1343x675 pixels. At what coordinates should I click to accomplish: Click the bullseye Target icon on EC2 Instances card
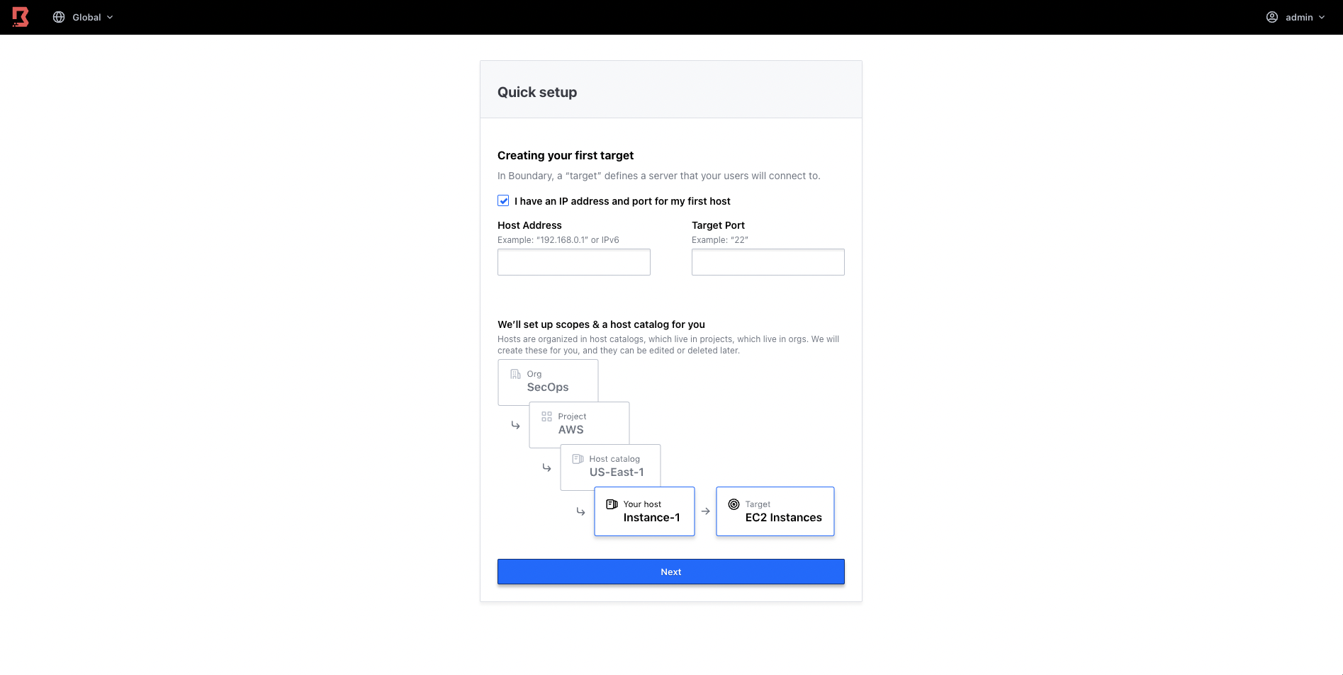tap(734, 504)
